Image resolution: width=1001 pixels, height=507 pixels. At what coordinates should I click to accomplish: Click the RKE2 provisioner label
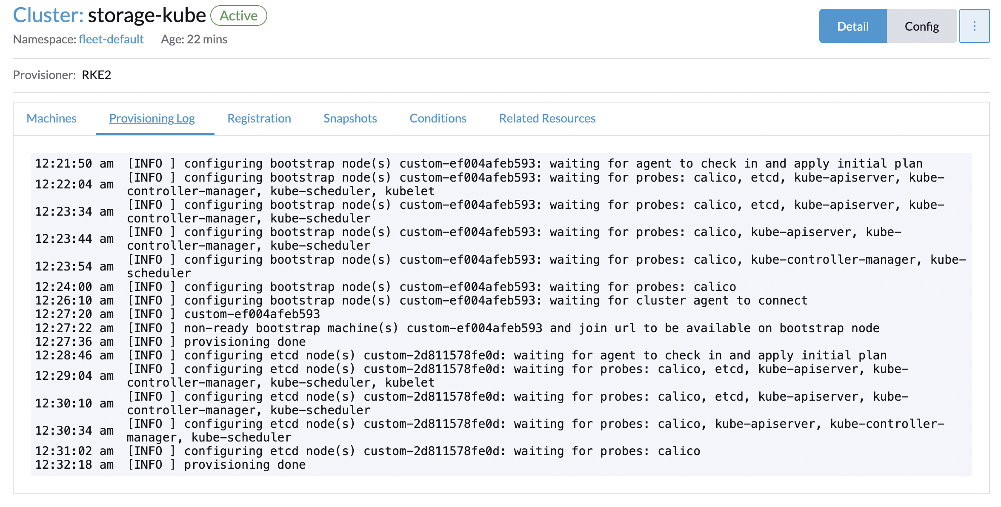pos(96,75)
